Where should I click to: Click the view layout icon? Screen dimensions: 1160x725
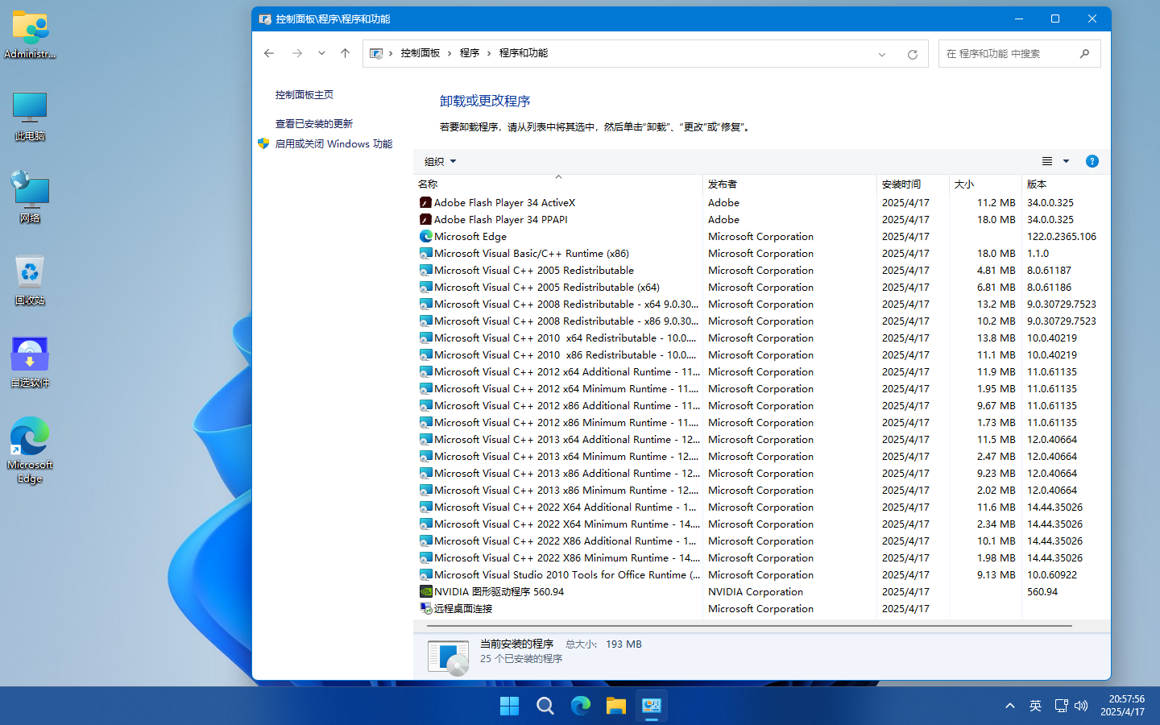(x=1047, y=161)
